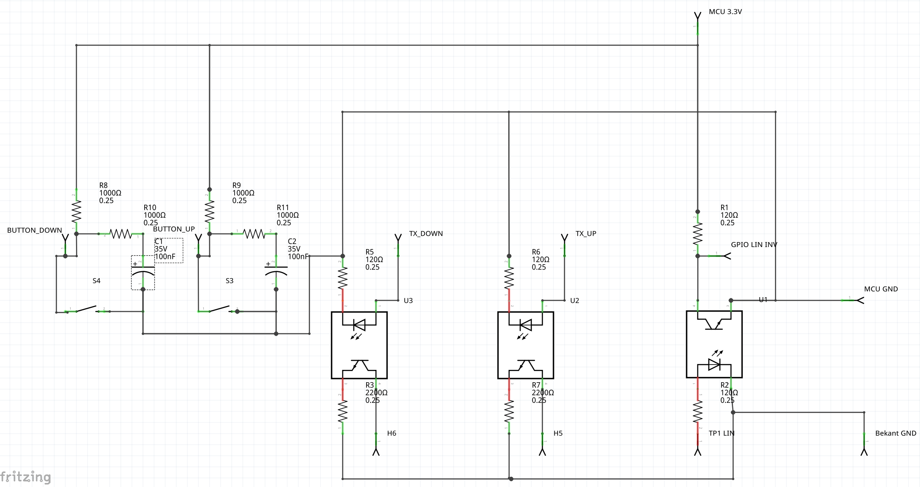
Task: Click the 'H5' label
Action: click(558, 434)
